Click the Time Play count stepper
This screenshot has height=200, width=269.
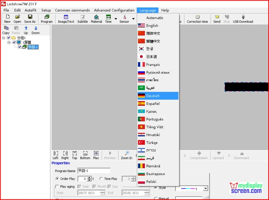click(133, 179)
